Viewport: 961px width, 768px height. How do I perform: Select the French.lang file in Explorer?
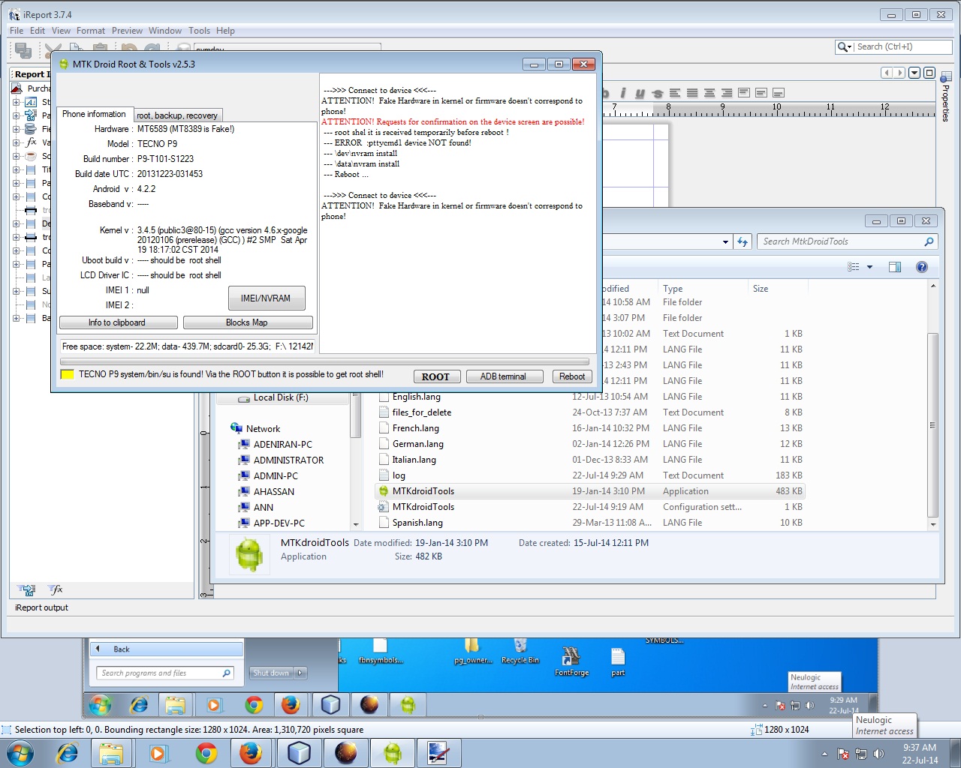pyautogui.click(x=589, y=428)
